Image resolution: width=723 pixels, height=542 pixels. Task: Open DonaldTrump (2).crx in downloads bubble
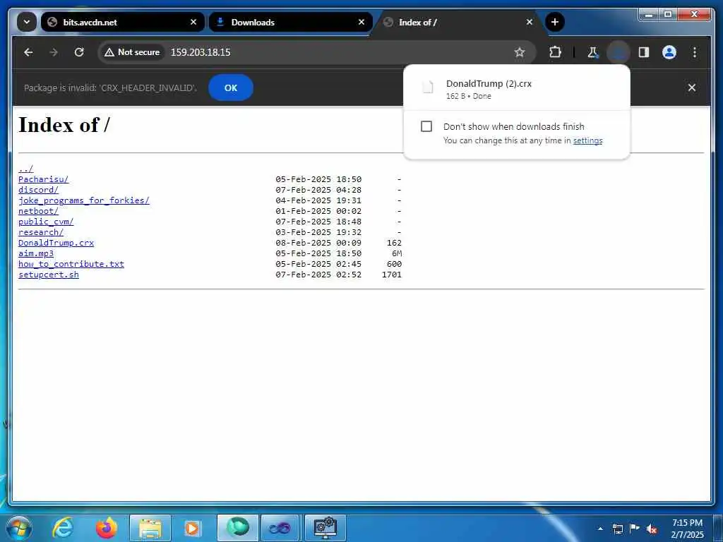[x=516, y=89]
